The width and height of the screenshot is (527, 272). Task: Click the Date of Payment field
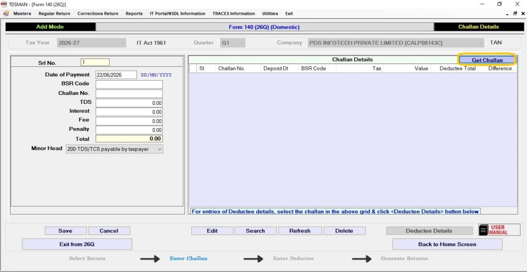tap(116, 75)
